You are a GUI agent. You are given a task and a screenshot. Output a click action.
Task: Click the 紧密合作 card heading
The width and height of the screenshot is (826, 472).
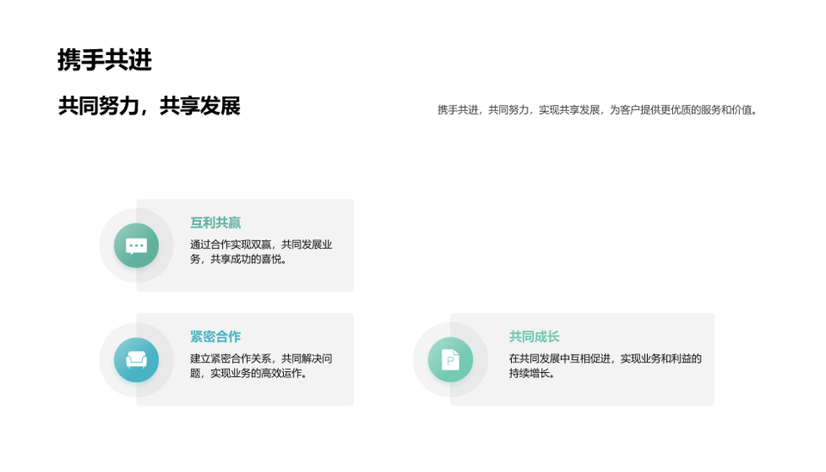click(x=215, y=337)
